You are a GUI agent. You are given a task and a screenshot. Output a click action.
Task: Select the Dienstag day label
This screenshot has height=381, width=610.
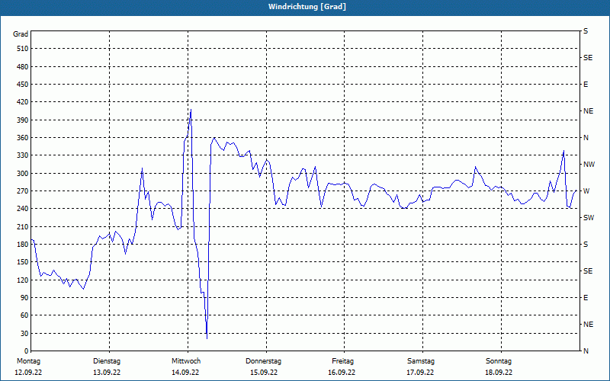[x=107, y=361]
